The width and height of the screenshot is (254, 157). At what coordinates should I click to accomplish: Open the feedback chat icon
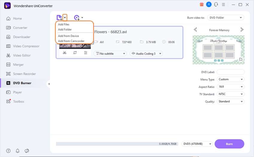tap(27, 151)
